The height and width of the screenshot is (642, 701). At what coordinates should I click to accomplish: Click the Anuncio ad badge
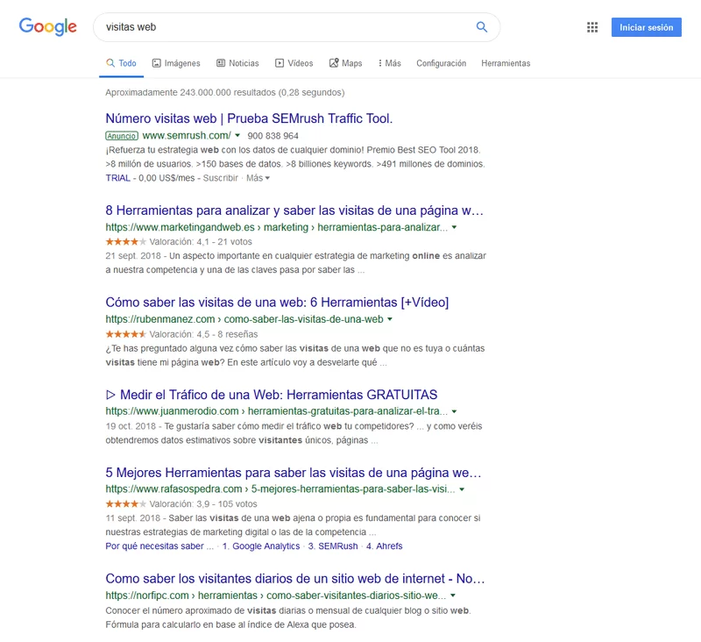point(122,136)
